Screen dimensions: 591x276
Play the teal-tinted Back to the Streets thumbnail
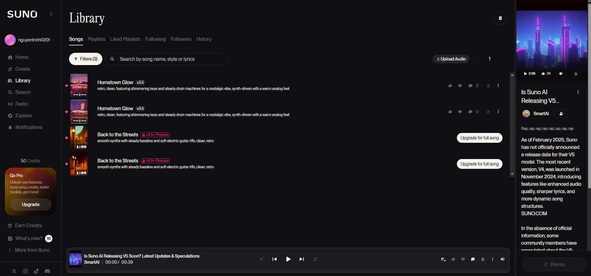click(79, 138)
